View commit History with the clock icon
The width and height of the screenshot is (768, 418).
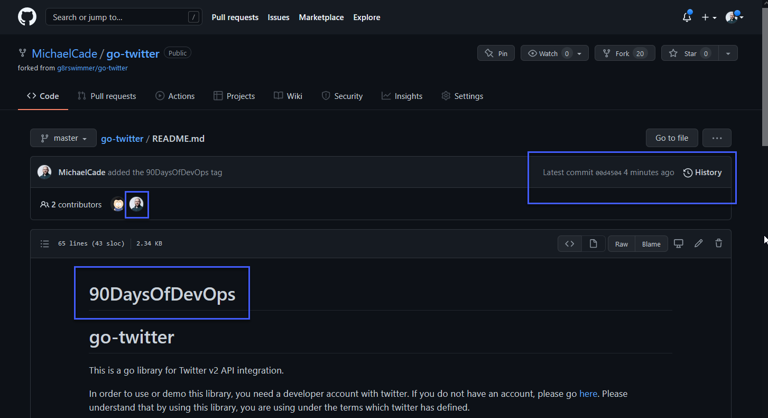click(x=702, y=172)
